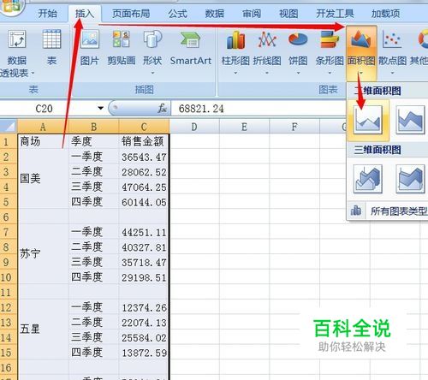428x380 pixels.
Task: Switch to the Developer (开发工具) tab
Action: coord(335,14)
